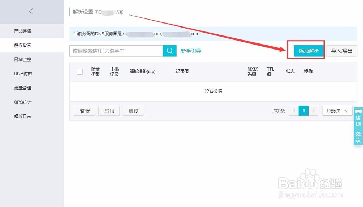The width and height of the screenshot is (363, 207).
Task: Click the back arrow in sidebar
Action: 31,11
